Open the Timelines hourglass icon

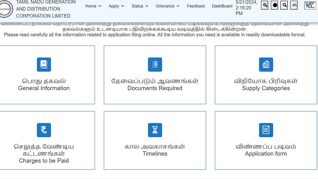(155, 130)
